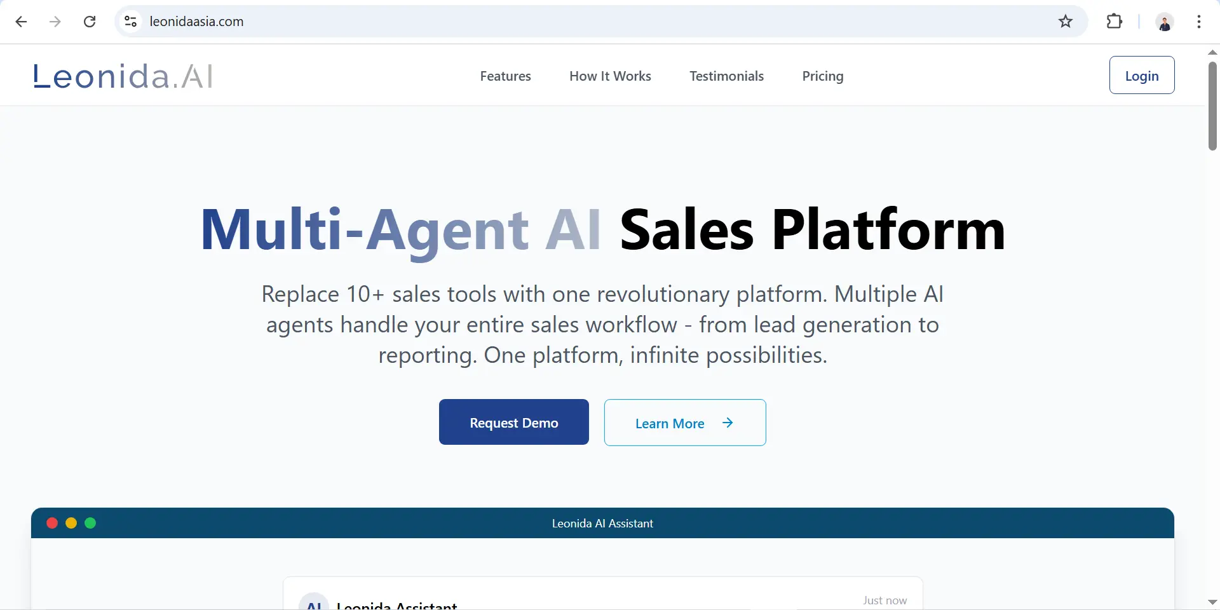Click the green dot in assistant window
The image size is (1220, 610).
point(90,523)
